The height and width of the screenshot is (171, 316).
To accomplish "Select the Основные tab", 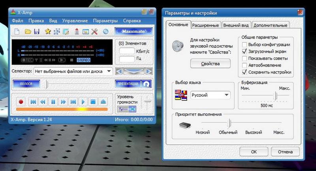I will click(179, 24).
